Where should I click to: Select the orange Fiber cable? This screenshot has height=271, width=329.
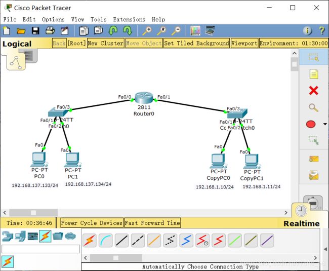pos(154,240)
